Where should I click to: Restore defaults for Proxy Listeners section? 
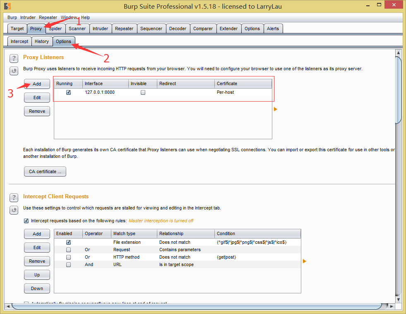(14, 71)
